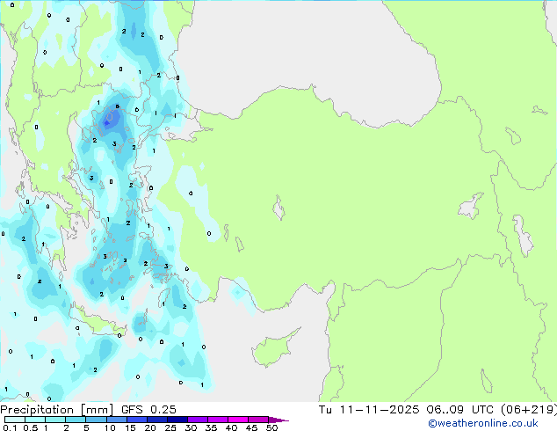Click the above-50 arrow tip of legend
Image resolution: width=557 pixels, height=431 pixels.
pos(278,420)
